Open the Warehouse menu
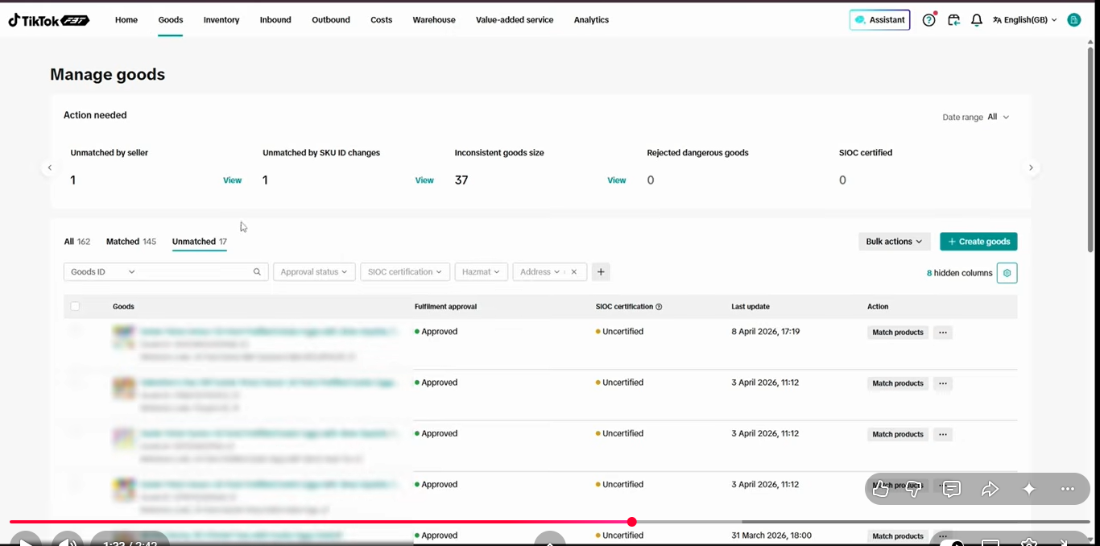 point(434,20)
